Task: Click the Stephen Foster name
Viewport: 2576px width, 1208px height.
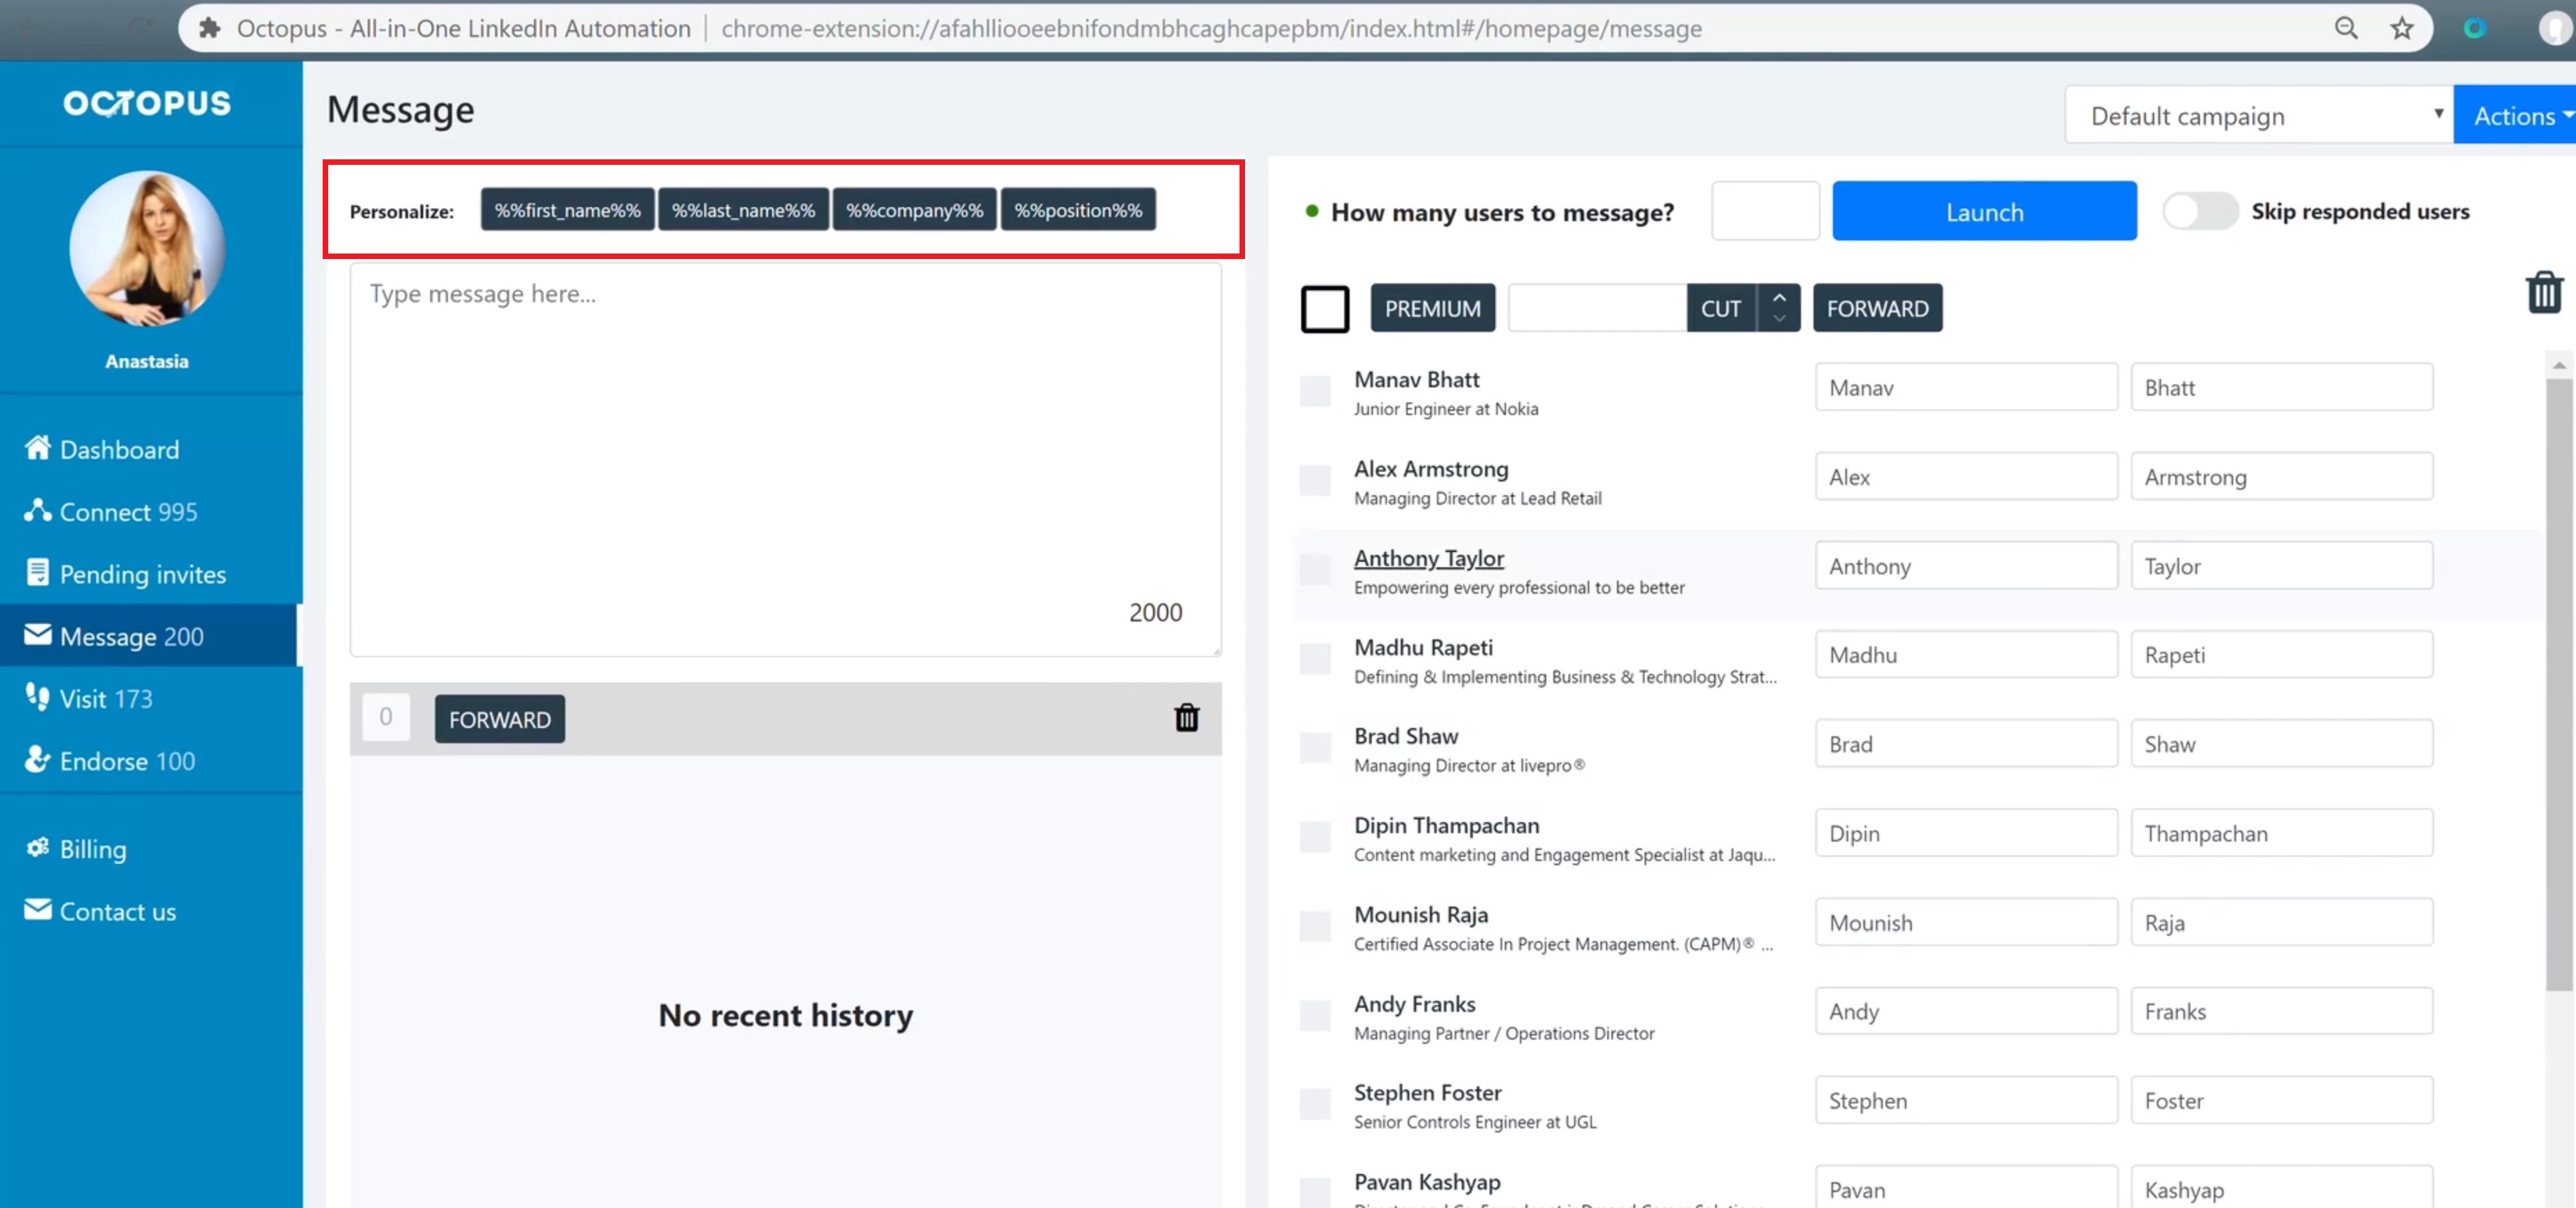Action: (x=1427, y=1092)
